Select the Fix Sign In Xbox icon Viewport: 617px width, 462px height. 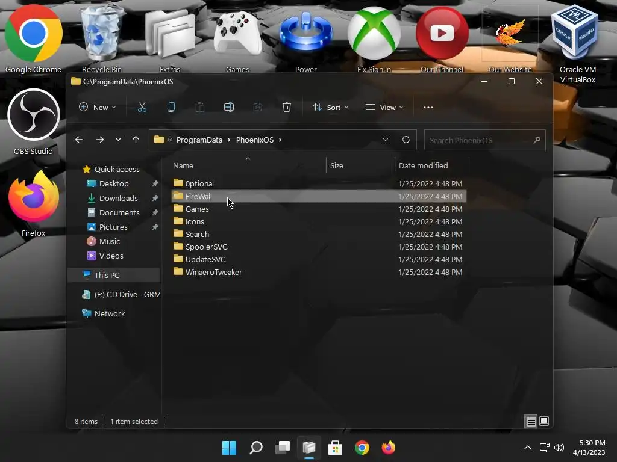[x=374, y=39]
